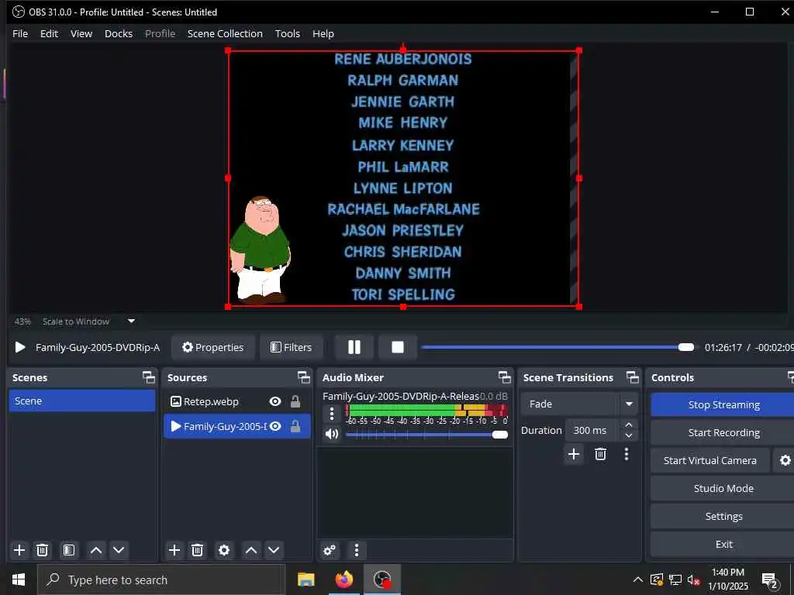Image resolution: width=794 pixels, height=595 pixels.
Task: Move source down arrow
Action: click(274, 550)
